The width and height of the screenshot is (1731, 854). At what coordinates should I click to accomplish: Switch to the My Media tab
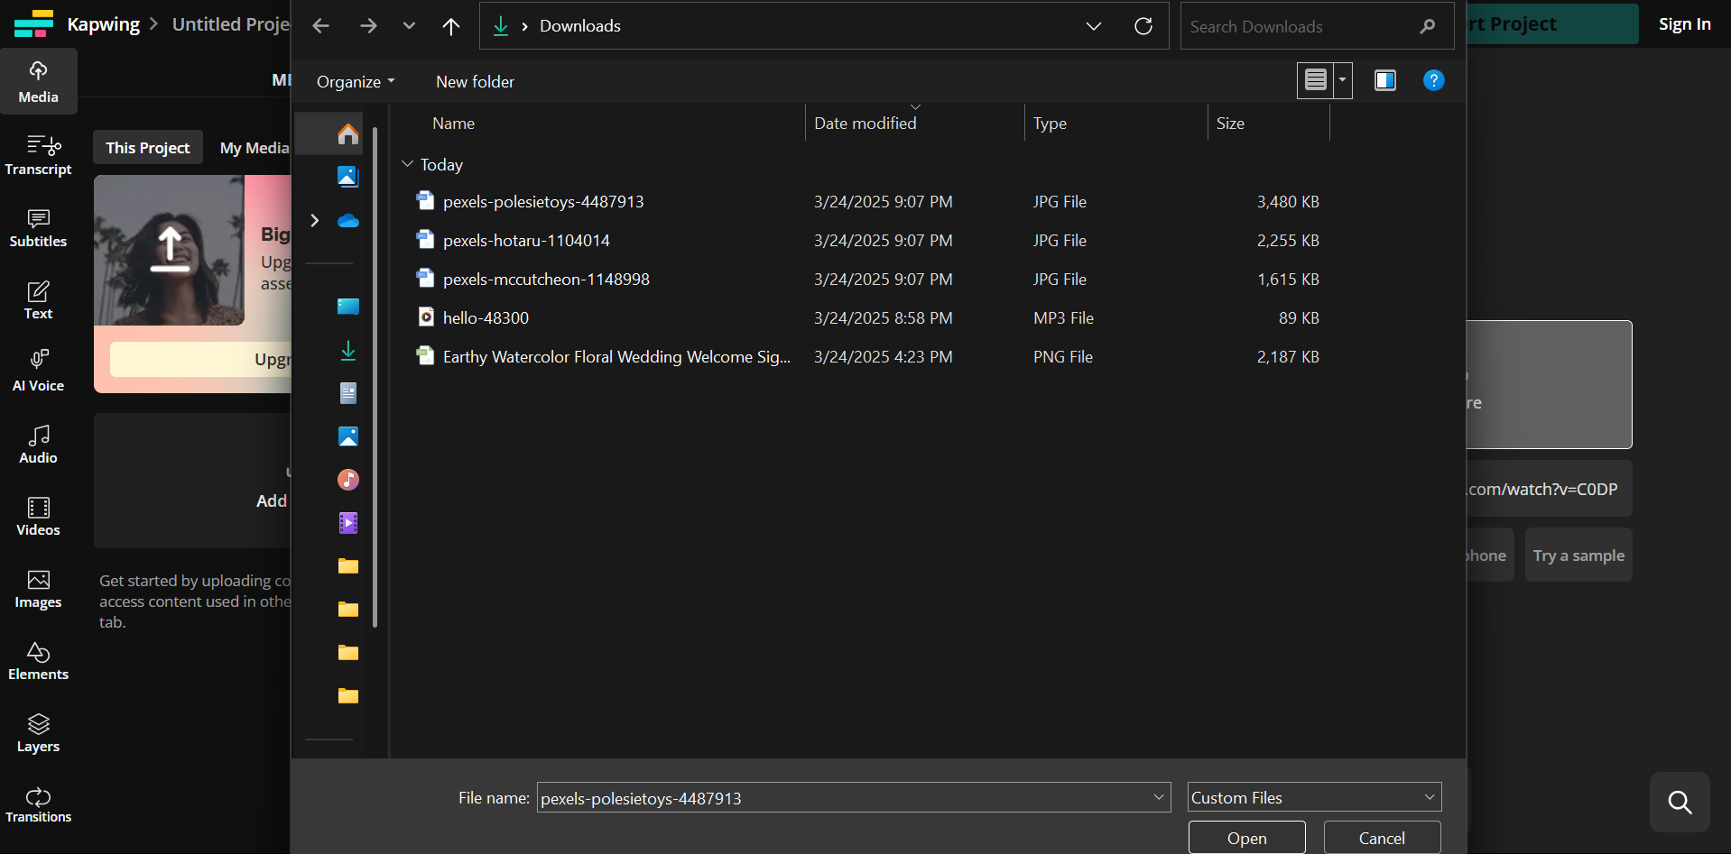tap(255, 148)
